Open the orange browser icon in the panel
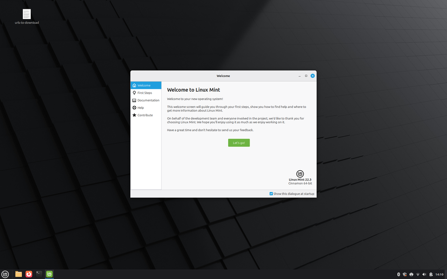Screen dimensions: 447x279 point(29,274)
